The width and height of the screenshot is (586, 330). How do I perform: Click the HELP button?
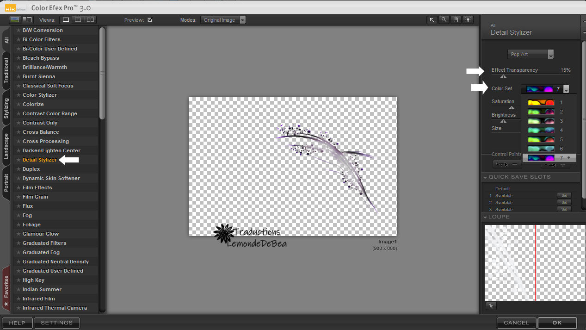pyautogui.click(x=17, y=323)
